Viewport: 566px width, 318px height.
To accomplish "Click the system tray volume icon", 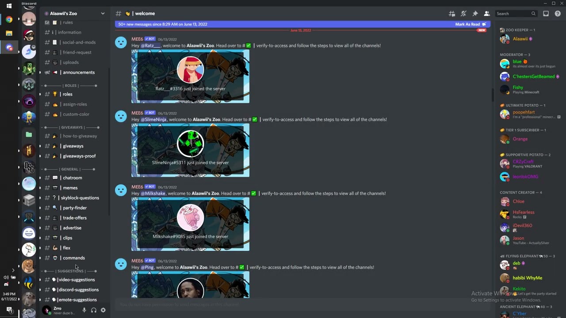I will tap(6, 277).
